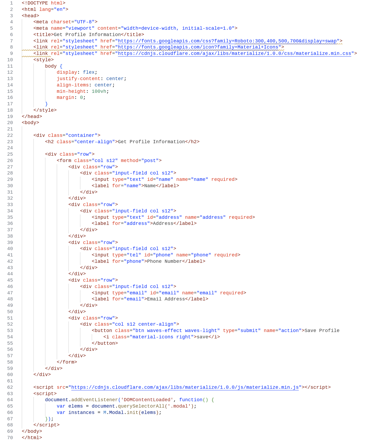Place cursor on the 'justify-content' CSS property
This screenshot has height=441, width=373.
tap(78, 79)
